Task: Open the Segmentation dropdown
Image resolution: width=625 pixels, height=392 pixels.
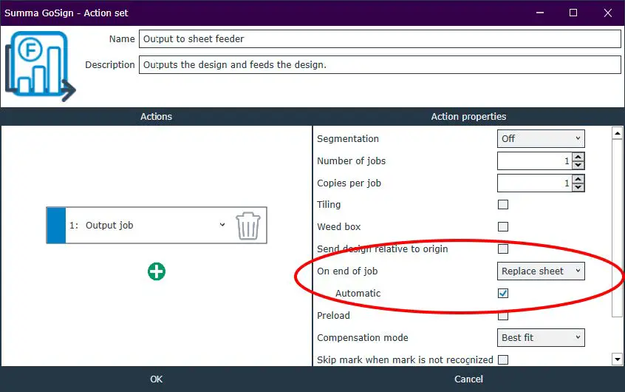Action: (x=541, y=138)
